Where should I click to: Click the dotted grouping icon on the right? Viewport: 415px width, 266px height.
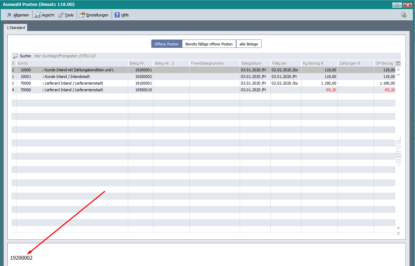point(398,148)
